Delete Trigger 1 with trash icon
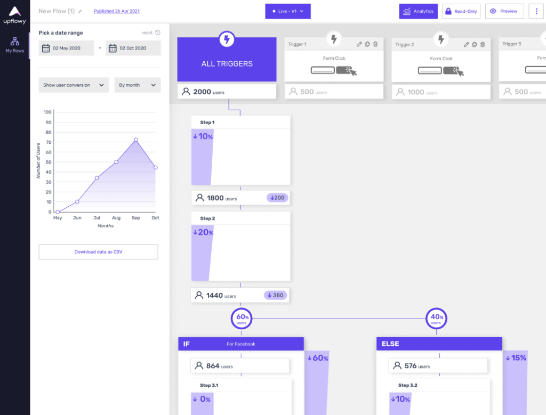Screen dimensions: 546x415 [375, 44]
